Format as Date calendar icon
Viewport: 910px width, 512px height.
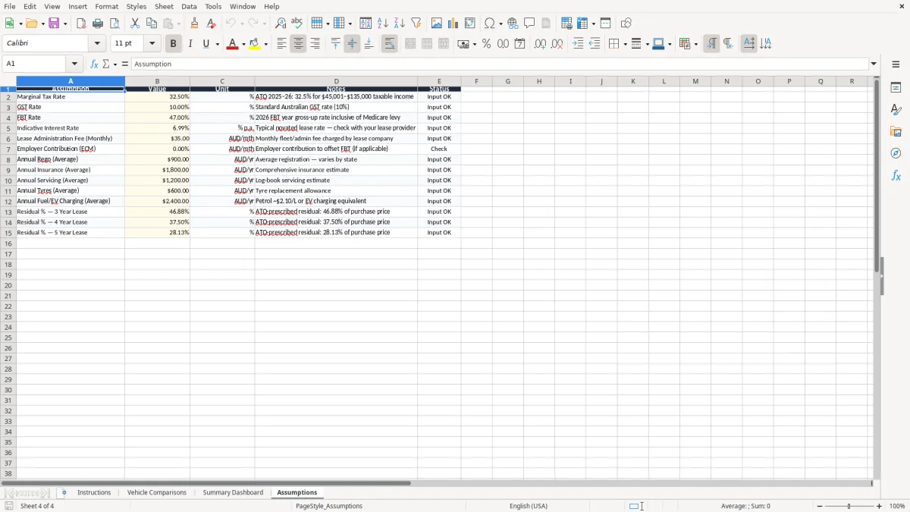pos(519,44)
